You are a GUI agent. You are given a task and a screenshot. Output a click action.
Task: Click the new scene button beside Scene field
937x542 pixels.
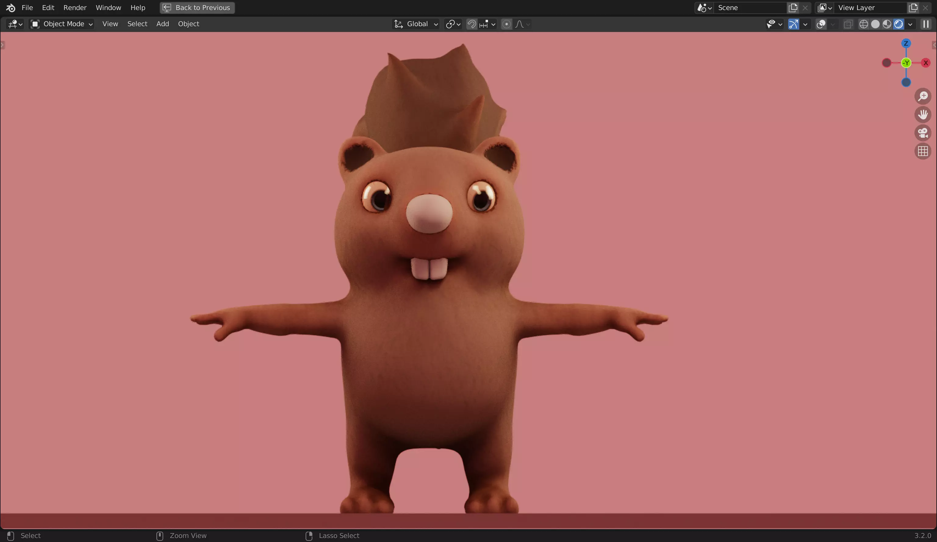pos(793,7)
